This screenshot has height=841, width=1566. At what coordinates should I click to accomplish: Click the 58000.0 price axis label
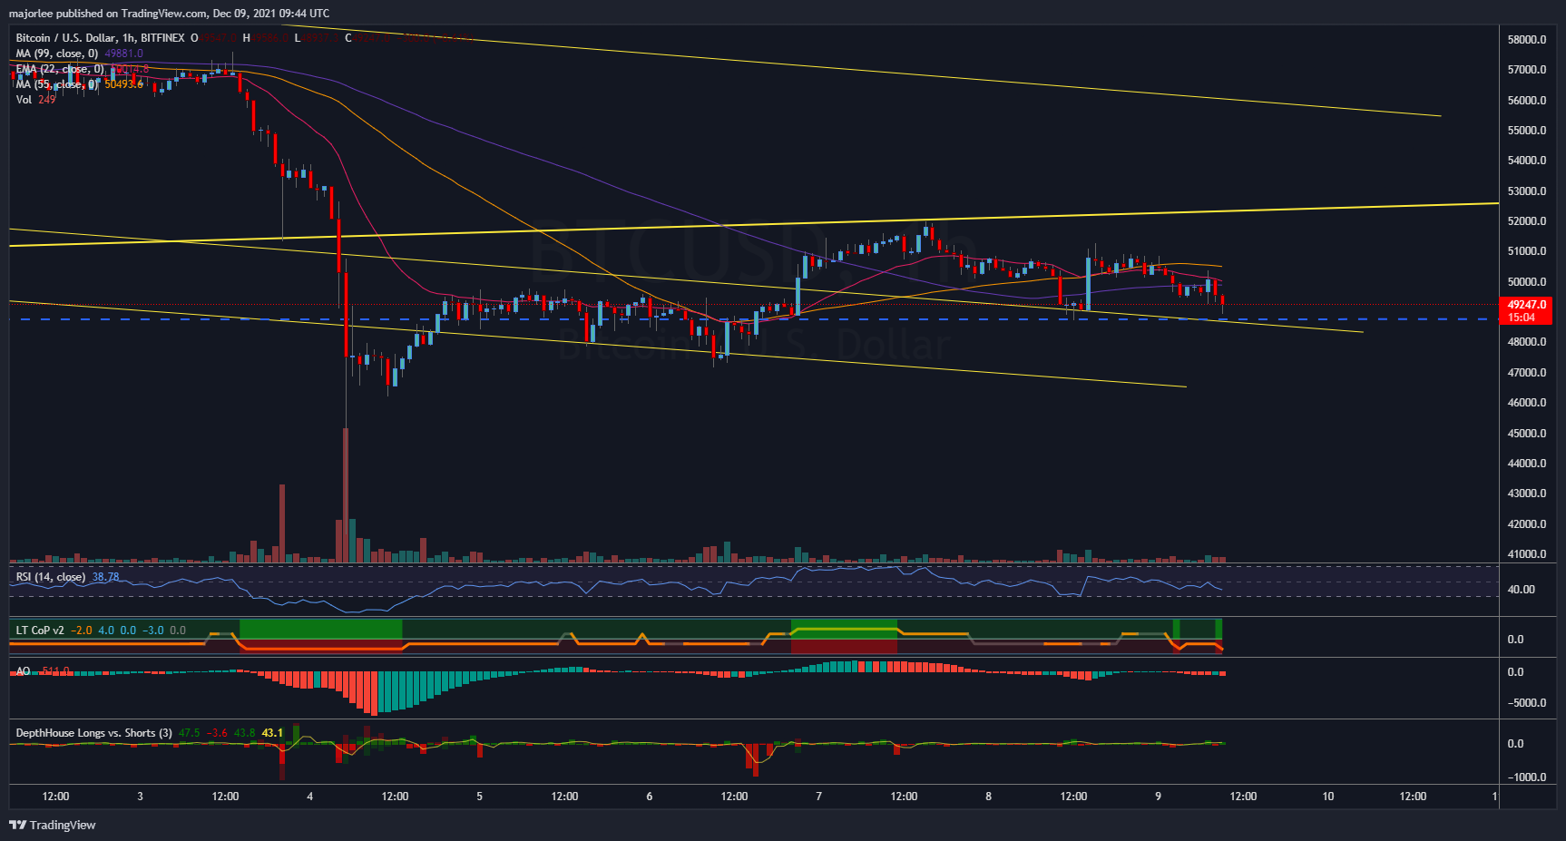[x=1527, y=40]
